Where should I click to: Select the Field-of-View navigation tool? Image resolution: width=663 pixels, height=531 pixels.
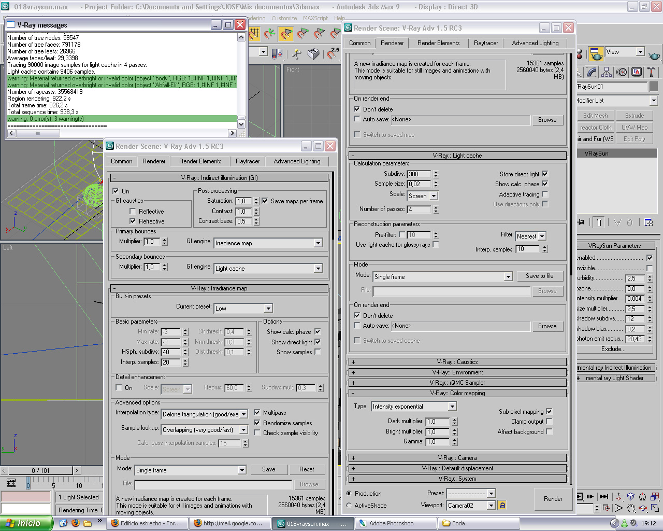coord(619,508)
